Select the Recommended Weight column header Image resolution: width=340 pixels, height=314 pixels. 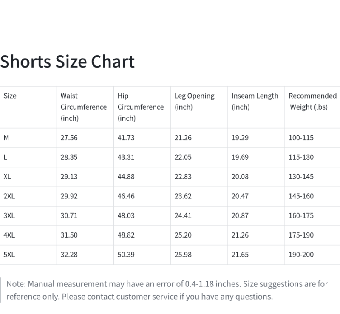[x=312, y=102]
